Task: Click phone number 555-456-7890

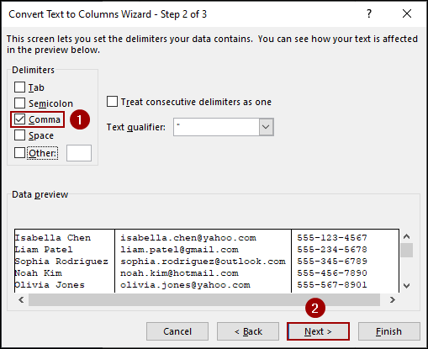Action: click(x=332, y=273)
